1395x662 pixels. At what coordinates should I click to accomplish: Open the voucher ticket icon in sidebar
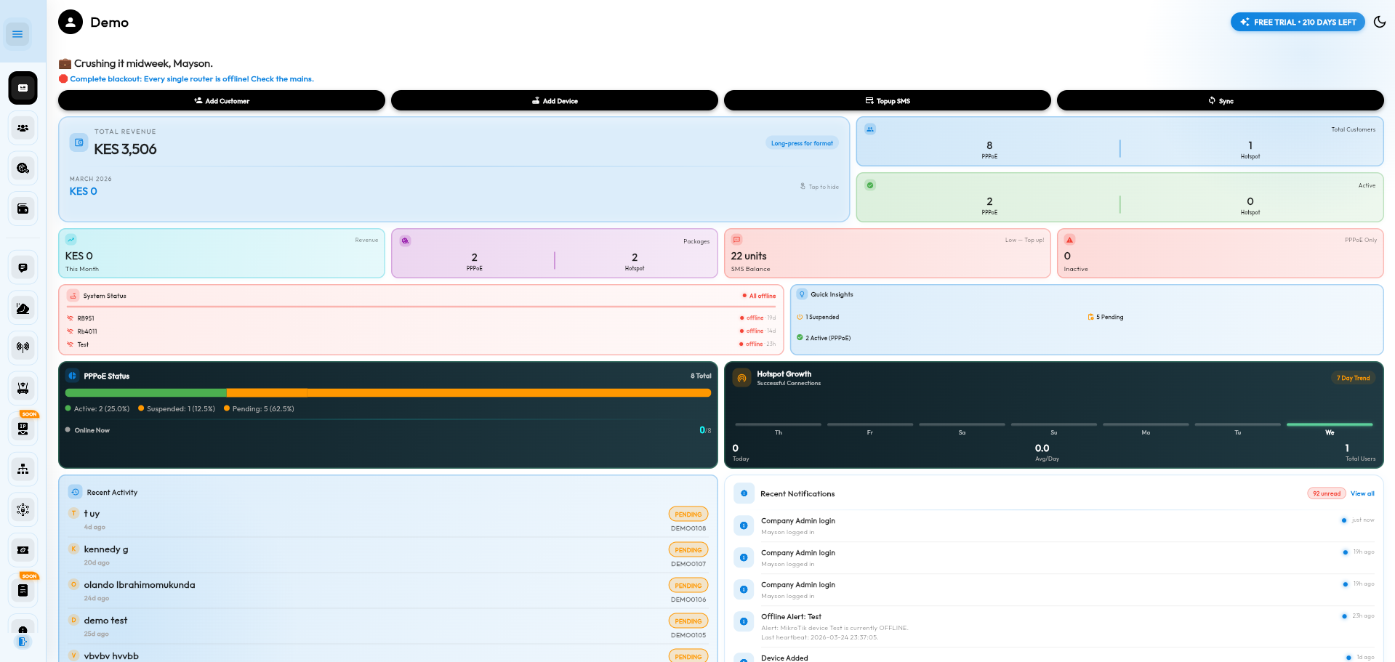pyautogui.click(x=23, y=550)
